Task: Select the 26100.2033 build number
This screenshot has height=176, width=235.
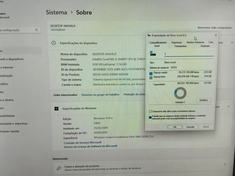Action: tap(100, 133)
